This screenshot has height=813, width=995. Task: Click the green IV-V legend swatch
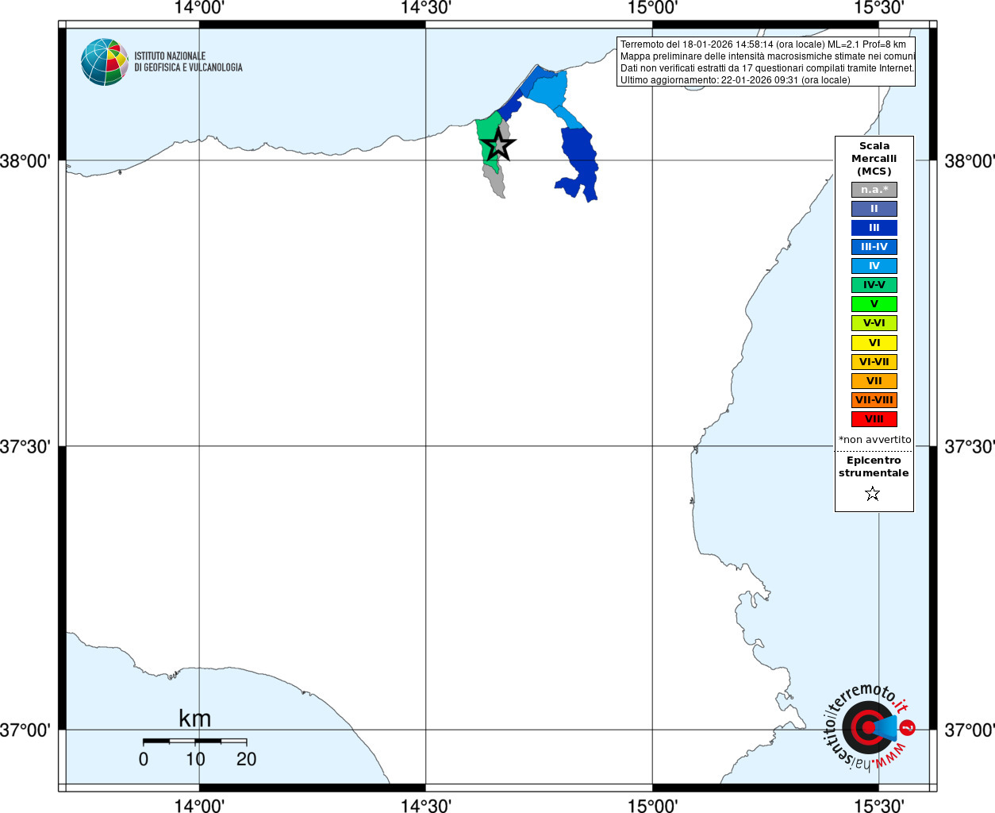[x=874, y=285]
